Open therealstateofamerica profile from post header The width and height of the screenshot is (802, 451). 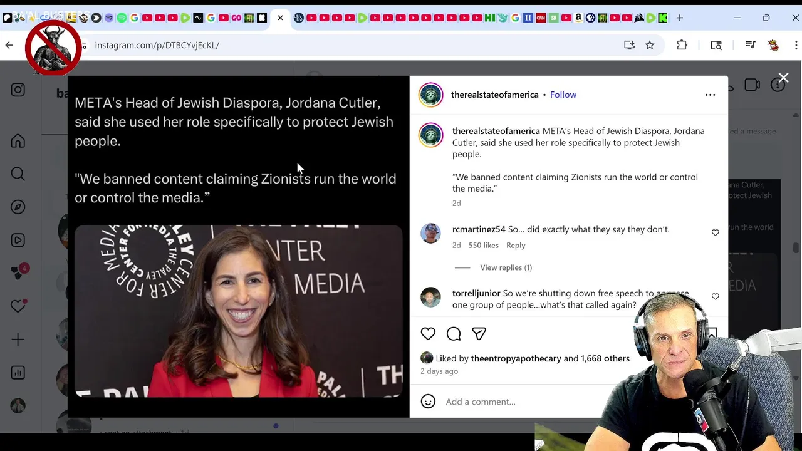[x=494, y=95]
